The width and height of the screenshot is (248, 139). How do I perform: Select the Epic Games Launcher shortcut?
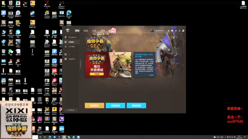point(40,130)
